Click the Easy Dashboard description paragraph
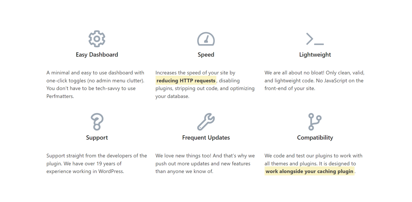Screen dimensions: 412x202 tap(96, 84)
